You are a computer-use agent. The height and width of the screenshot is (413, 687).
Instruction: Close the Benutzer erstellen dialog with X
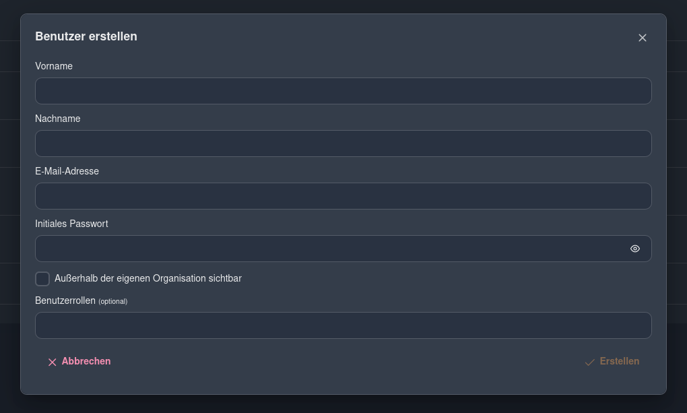[x=642, y=38]
